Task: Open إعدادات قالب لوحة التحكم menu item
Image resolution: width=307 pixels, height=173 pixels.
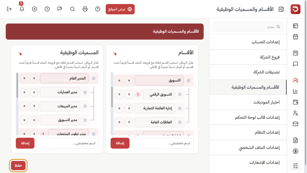Action: pos(248,117)
